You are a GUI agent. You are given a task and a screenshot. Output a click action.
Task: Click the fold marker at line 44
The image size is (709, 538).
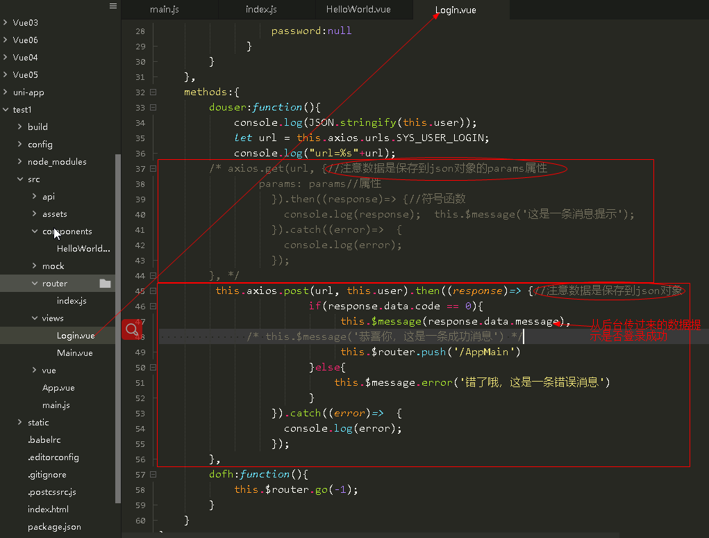point(153,275)
